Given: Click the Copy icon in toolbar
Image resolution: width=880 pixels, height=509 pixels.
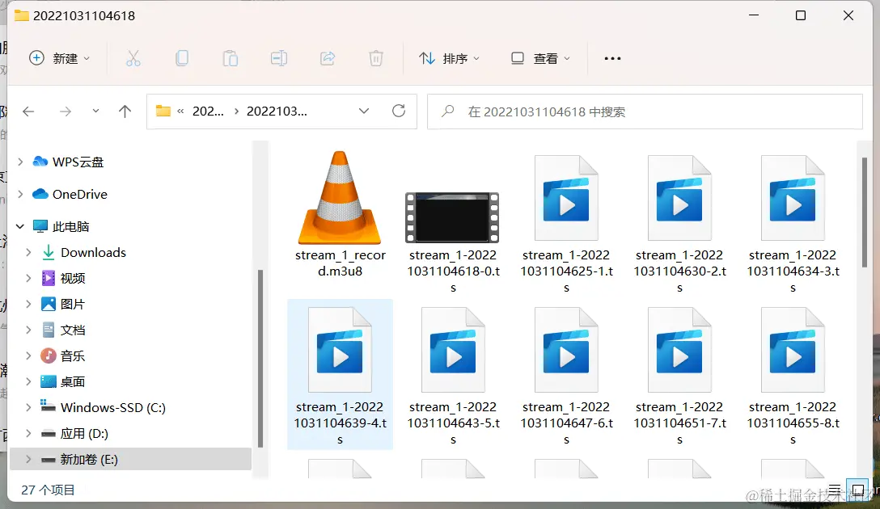Looking at the screenshot, I should pos(182,58).
